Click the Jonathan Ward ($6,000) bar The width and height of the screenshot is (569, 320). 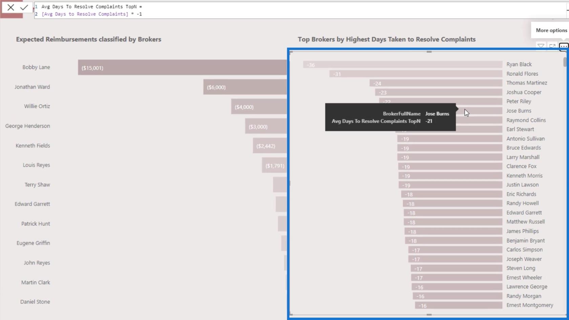tap(245, 87)
